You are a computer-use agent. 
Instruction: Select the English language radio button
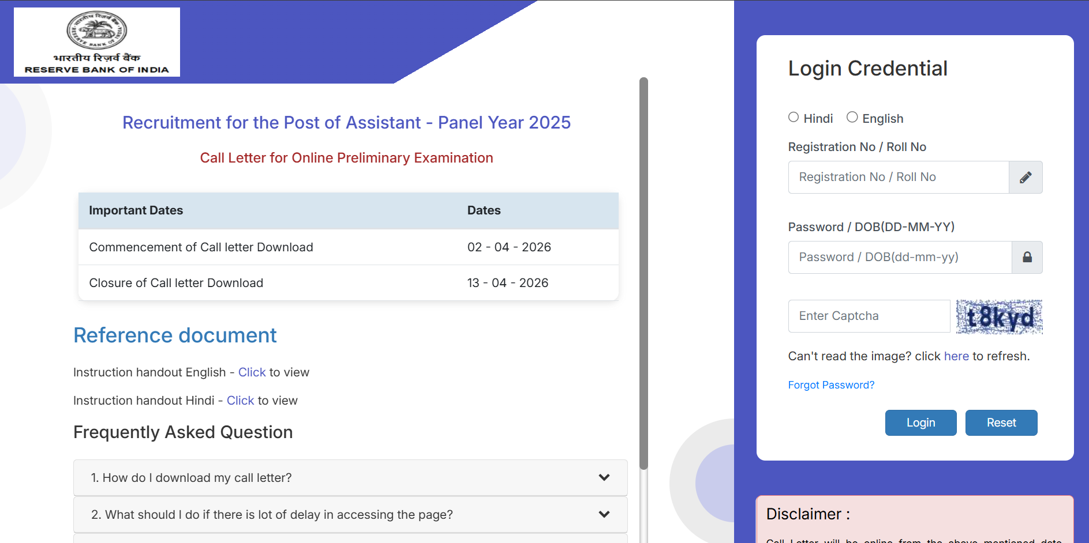[x=852, y=118]
